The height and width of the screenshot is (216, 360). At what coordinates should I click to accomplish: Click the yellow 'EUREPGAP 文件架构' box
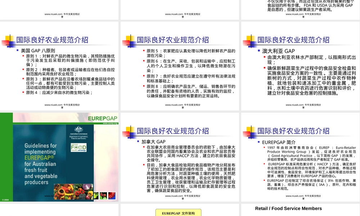(179, 213)
